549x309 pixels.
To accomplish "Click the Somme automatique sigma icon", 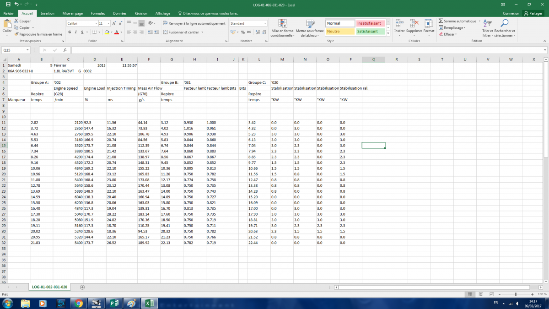I will coord(441,21).
